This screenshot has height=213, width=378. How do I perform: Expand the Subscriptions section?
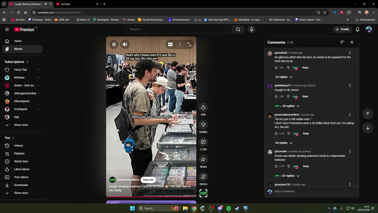click(17, 62)
